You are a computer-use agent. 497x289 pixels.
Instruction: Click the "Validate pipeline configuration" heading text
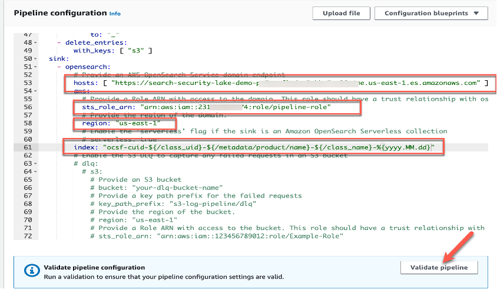click(94, 267)
